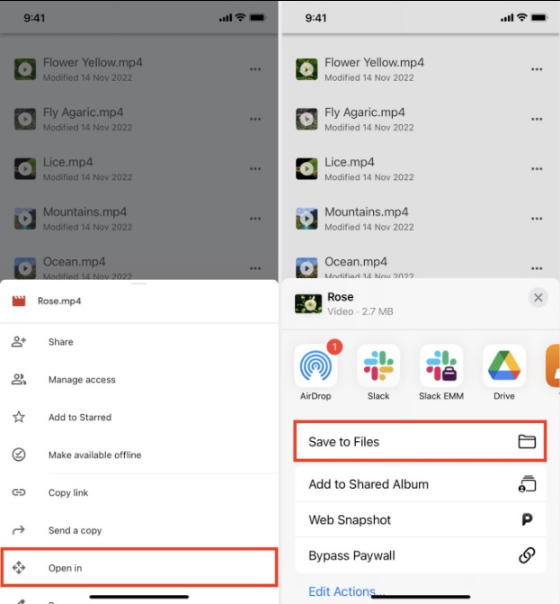The width and height of the screenshot is (560, 604).
Task: Tap the Copy link chain icon
Action: pyautogui.click(x=19, y=492)
